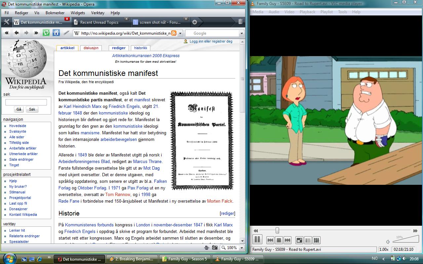This screenshot has width=423, height=264.
Task: Open VLC's Playback menu
Action: point(307,12)
